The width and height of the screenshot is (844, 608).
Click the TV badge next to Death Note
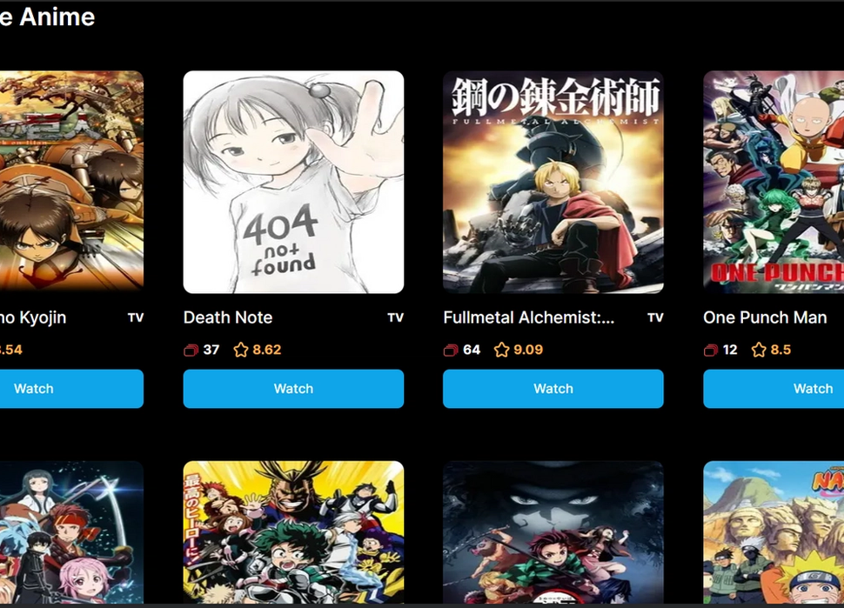pyautogui.click(x=396, y=318)
